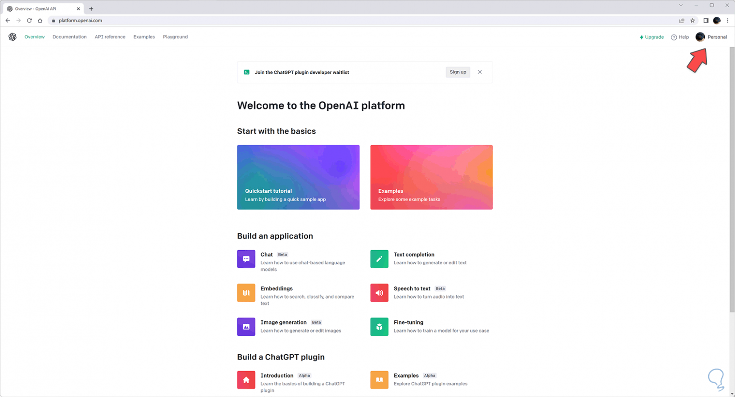The width and height of the screenshot is (735, 397).
Task: Click the account avatar beside Personal
Action: click(700, 37)
